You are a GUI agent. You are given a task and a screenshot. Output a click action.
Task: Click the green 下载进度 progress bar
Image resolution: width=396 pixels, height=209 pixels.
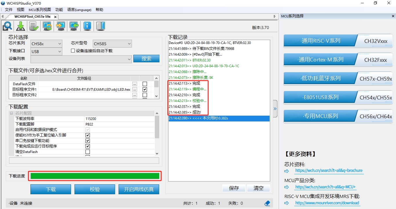pos(95,176)
